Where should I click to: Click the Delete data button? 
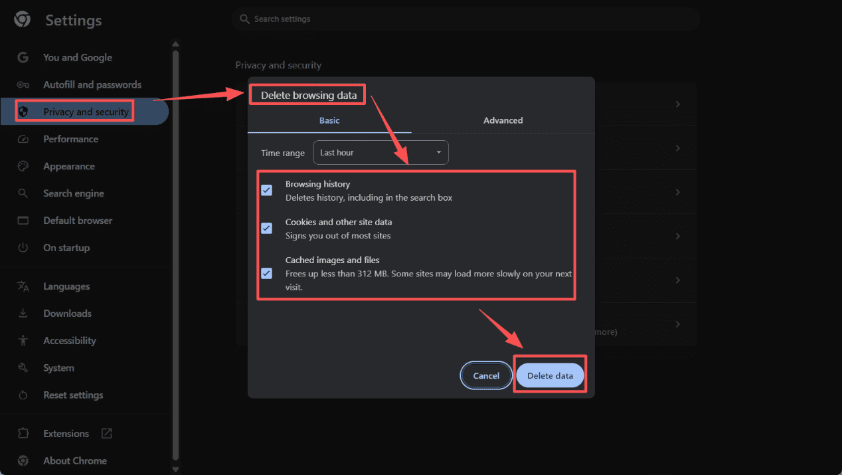tap(550, 375)
